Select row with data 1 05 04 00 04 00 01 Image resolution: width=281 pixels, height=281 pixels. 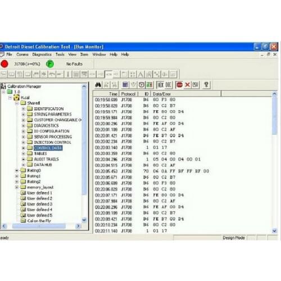tap(148, 159)
